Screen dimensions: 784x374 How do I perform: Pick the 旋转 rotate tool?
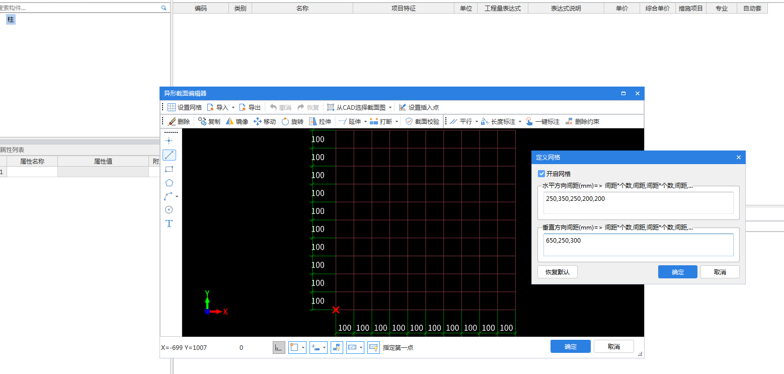292,121
